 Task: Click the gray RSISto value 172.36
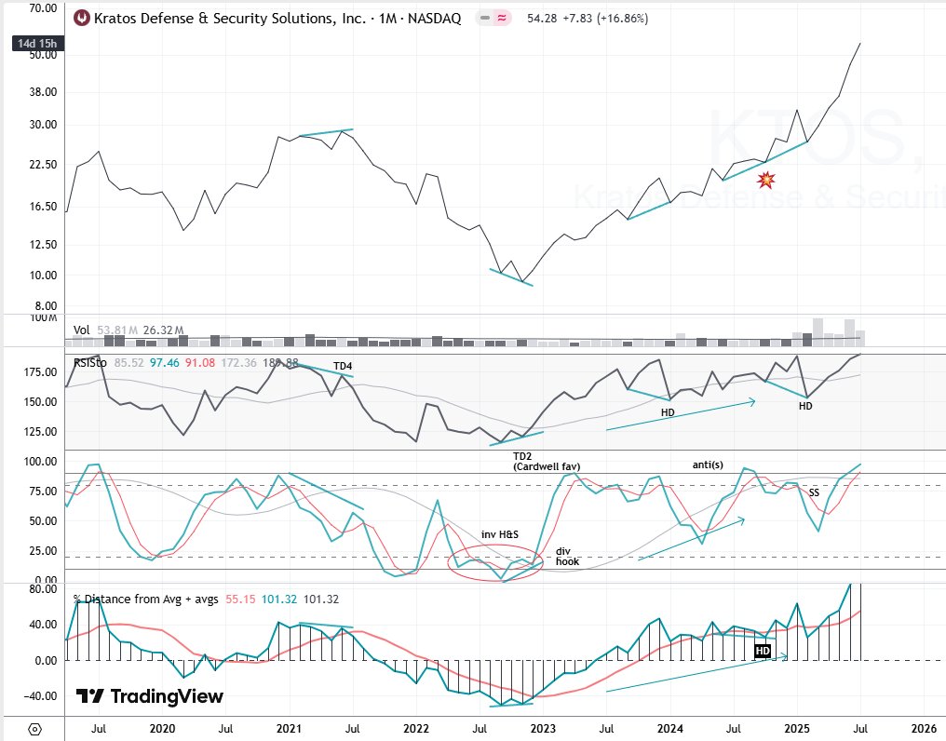(239, 363)
